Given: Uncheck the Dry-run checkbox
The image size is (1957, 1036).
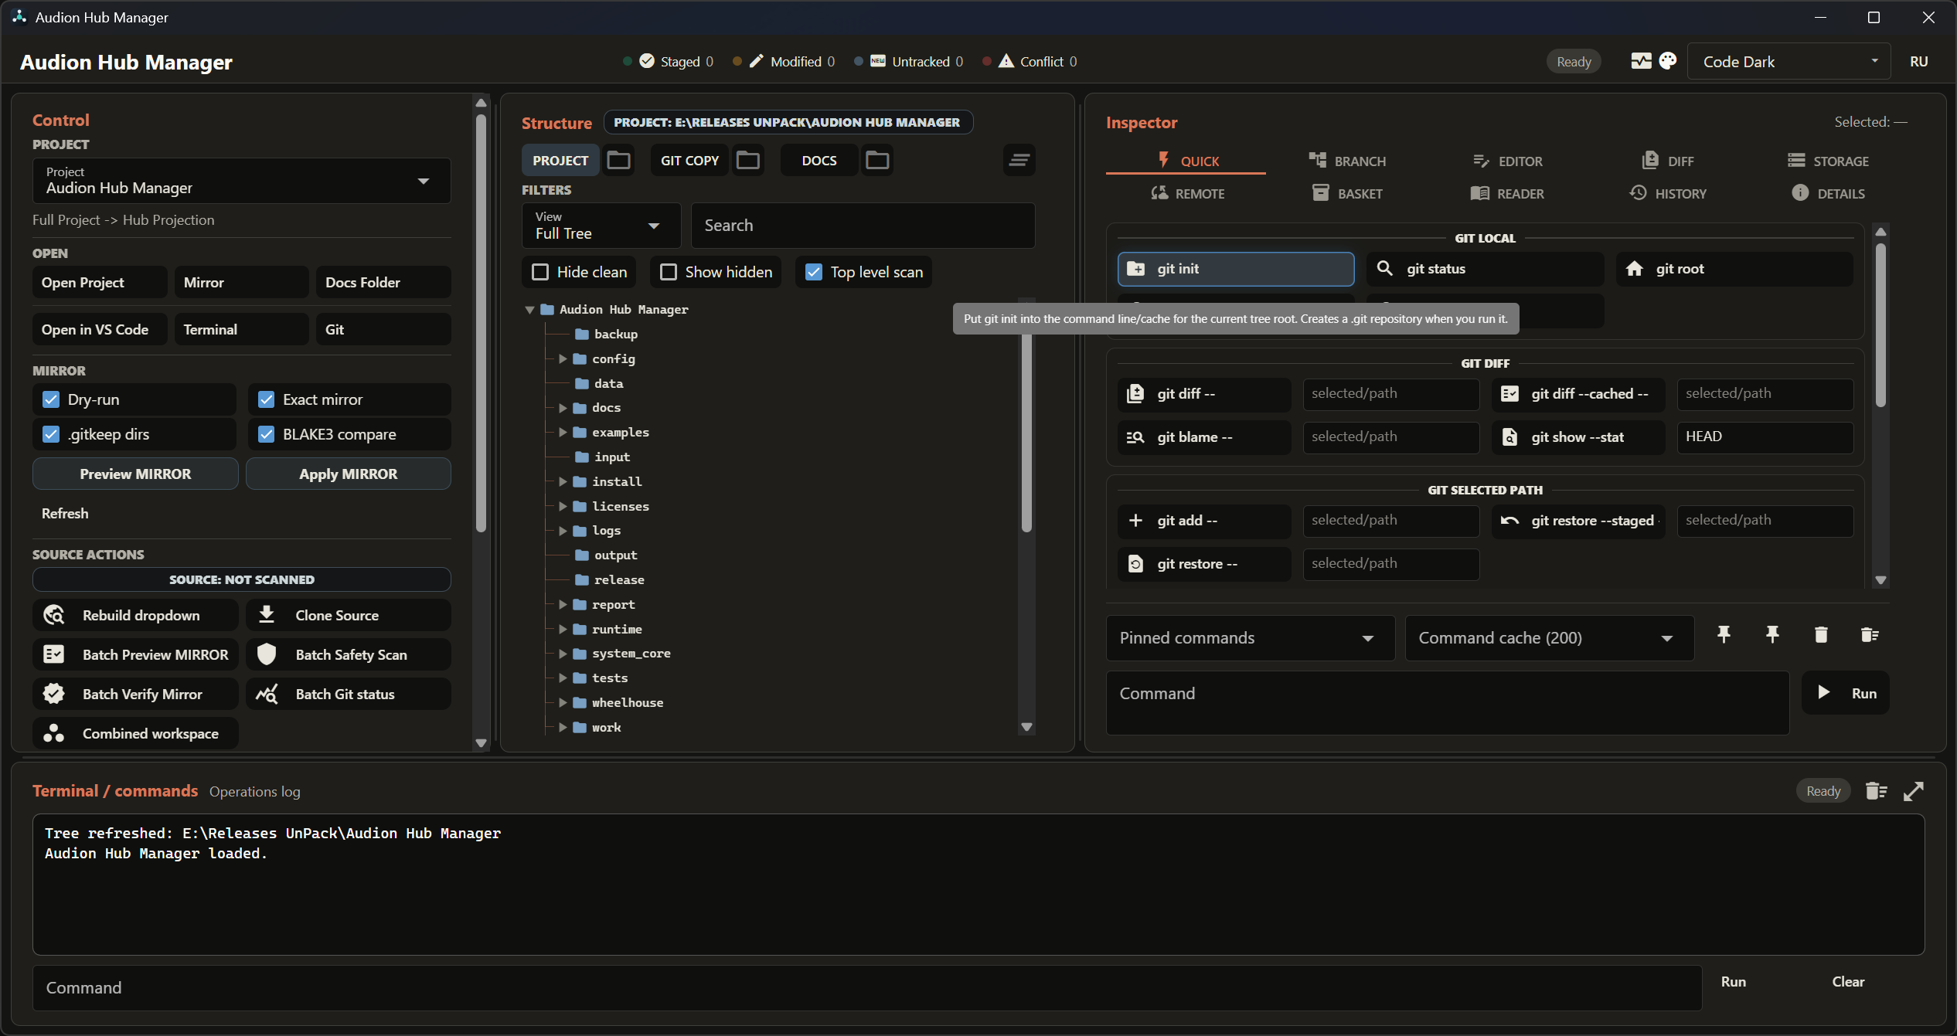Looking at the screenshot, I should coord(51,399).
